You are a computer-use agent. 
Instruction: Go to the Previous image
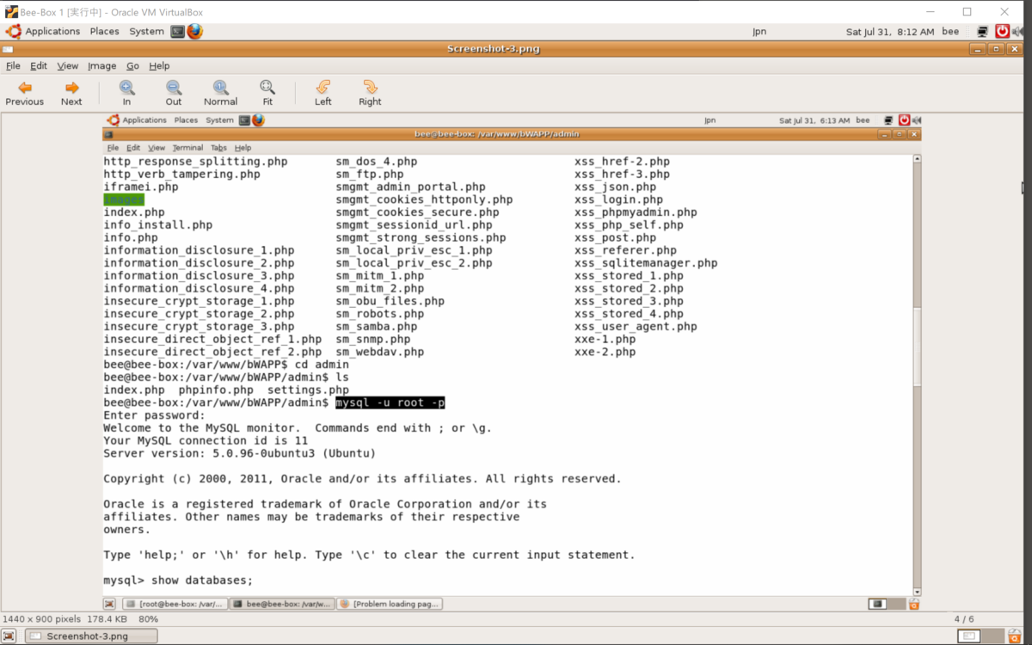(x=24, y=93)
